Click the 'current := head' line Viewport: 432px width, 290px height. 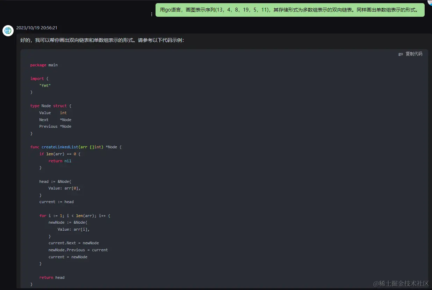pyautogui.click(x=57, y=202)
